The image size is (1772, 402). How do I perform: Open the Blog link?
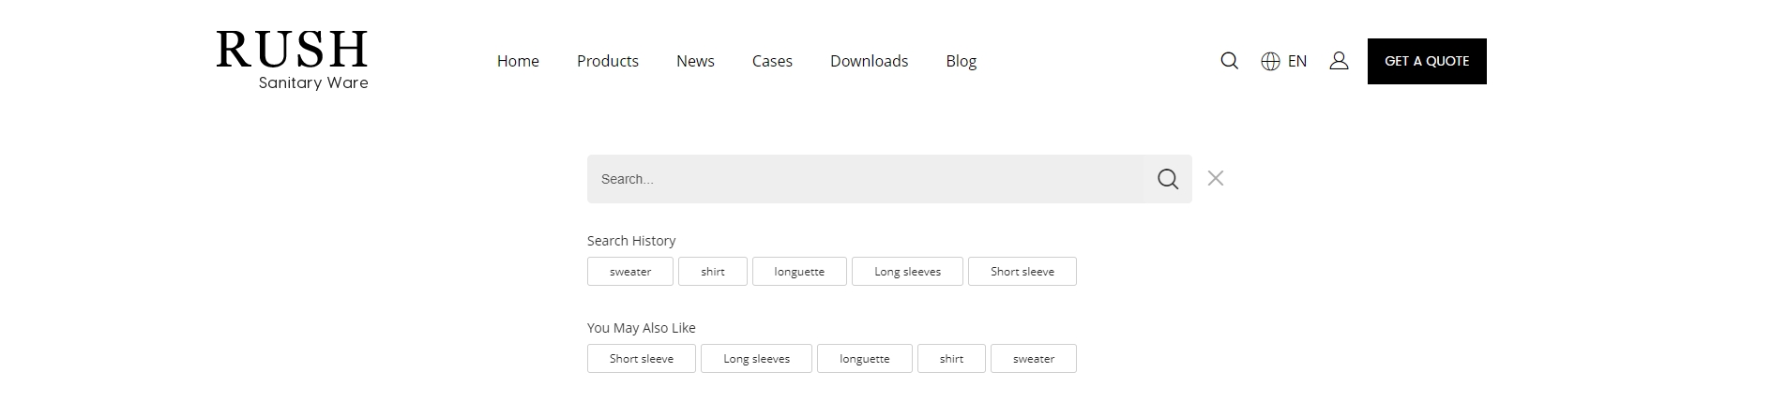coord(961,61)
